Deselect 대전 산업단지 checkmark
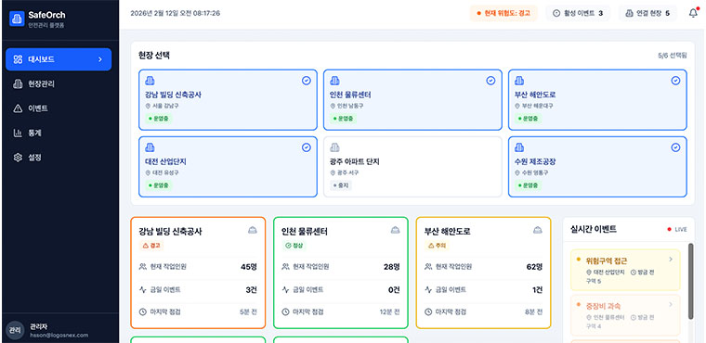The height and width of the screenshot is (343, 706). (x=307, y=147)
